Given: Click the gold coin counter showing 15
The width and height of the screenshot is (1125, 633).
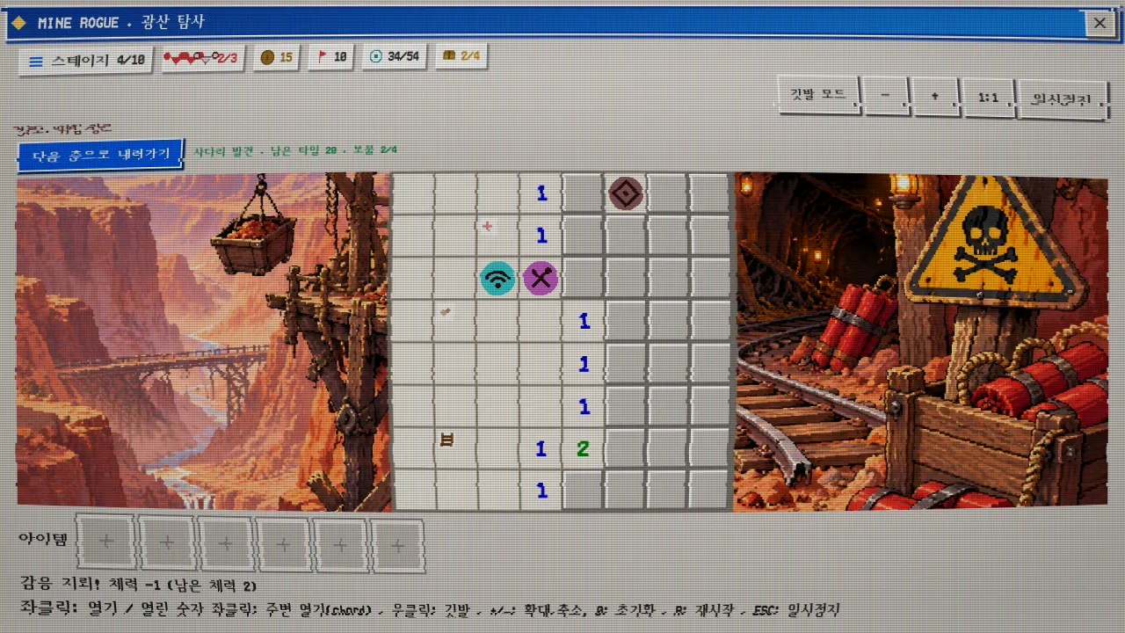Looking at the screenshot, I should 277,58.
